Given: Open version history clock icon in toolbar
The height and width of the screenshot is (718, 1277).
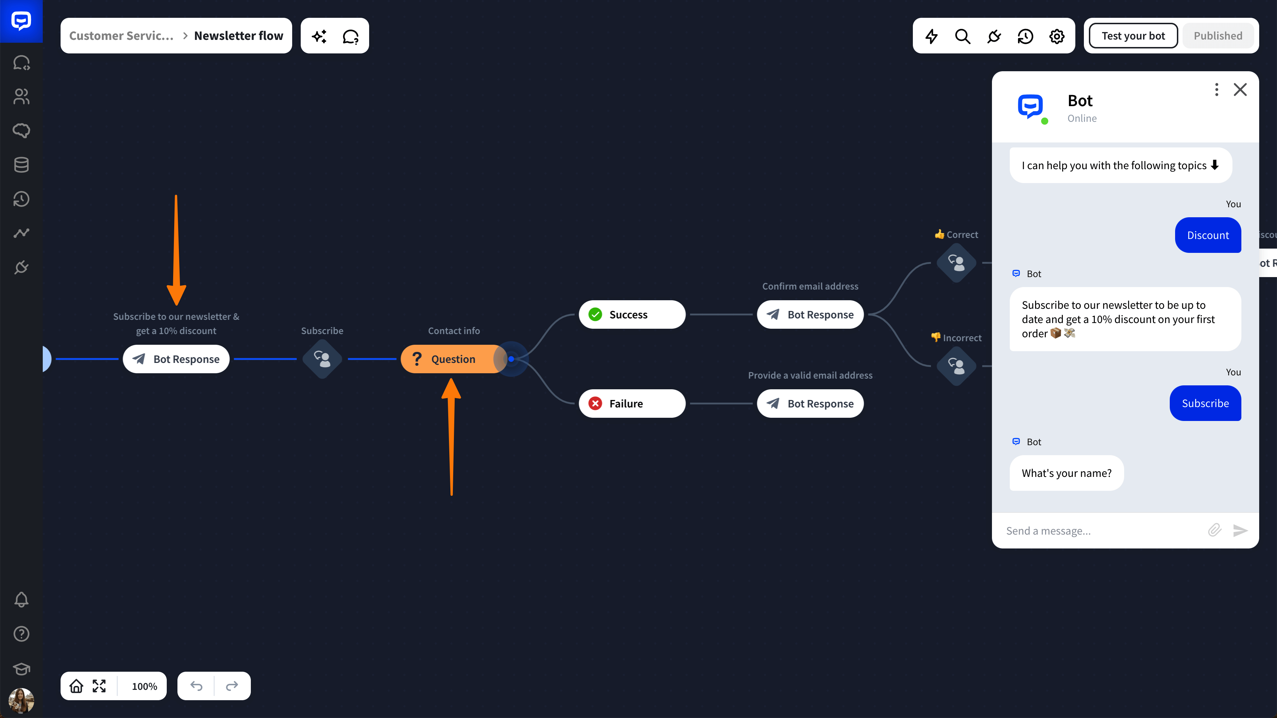Looking at the screenshot, I should pyautogui.click(x=1025, y=36).
